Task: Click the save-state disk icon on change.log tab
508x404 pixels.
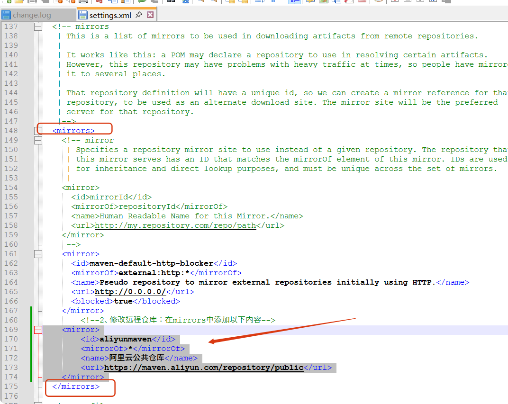Action: point(6,15)
